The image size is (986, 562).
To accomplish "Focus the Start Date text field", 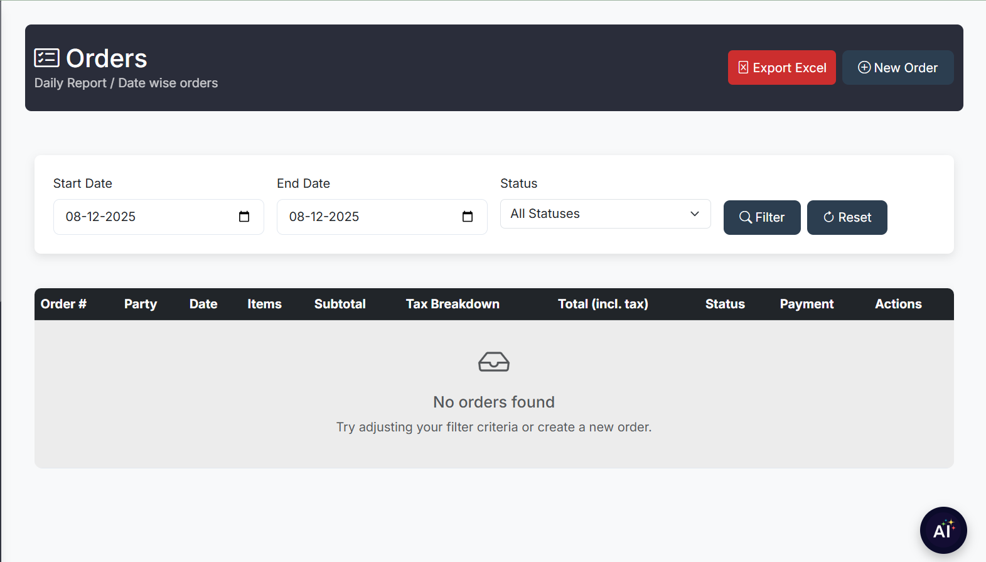I will point(144,217).
